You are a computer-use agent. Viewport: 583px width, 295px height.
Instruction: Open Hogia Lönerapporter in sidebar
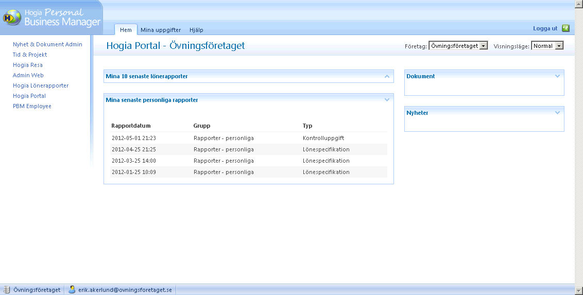(41, 85)
